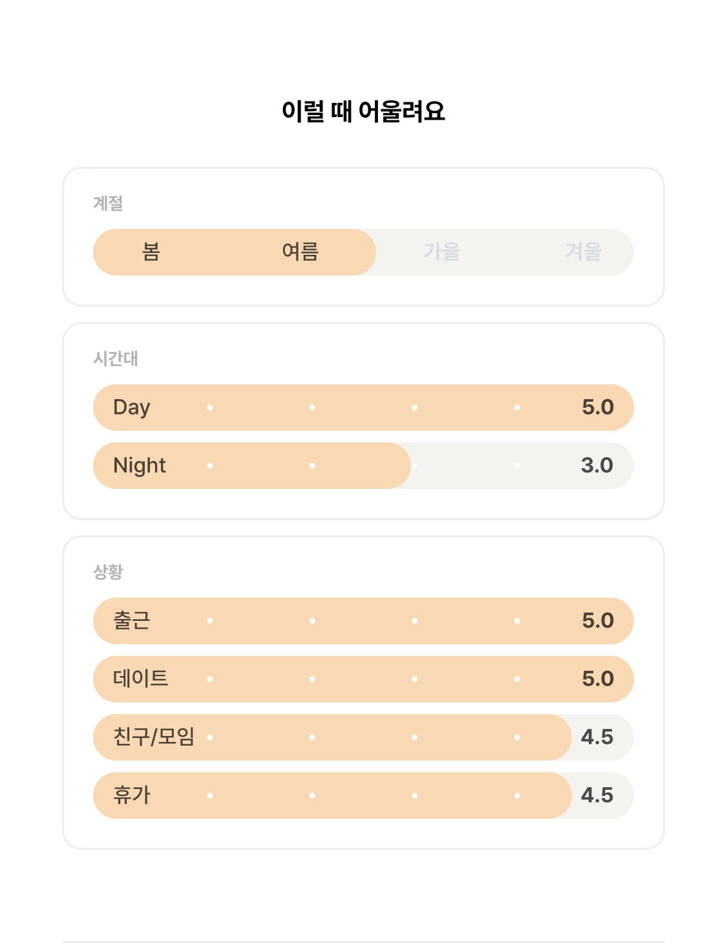
Task: Click the 데이트 score 5.0
Action: click(598, 679)
